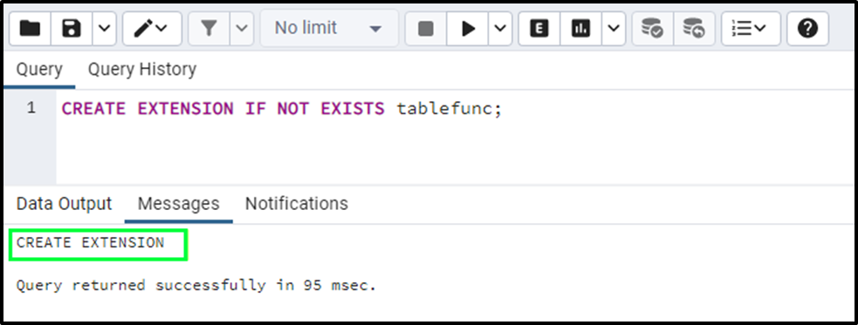The width and height of the screenshot is (858, 325).
Task: Expand the save options dropdown arrow
Action: (x=105, y=29)
